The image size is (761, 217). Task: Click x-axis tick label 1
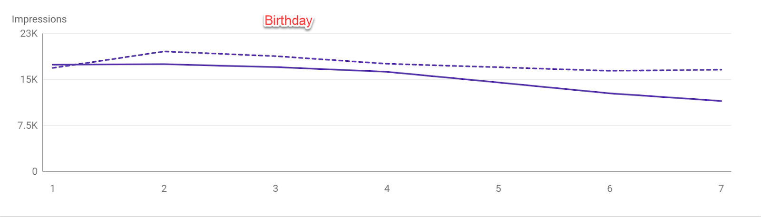click(52, 189)
